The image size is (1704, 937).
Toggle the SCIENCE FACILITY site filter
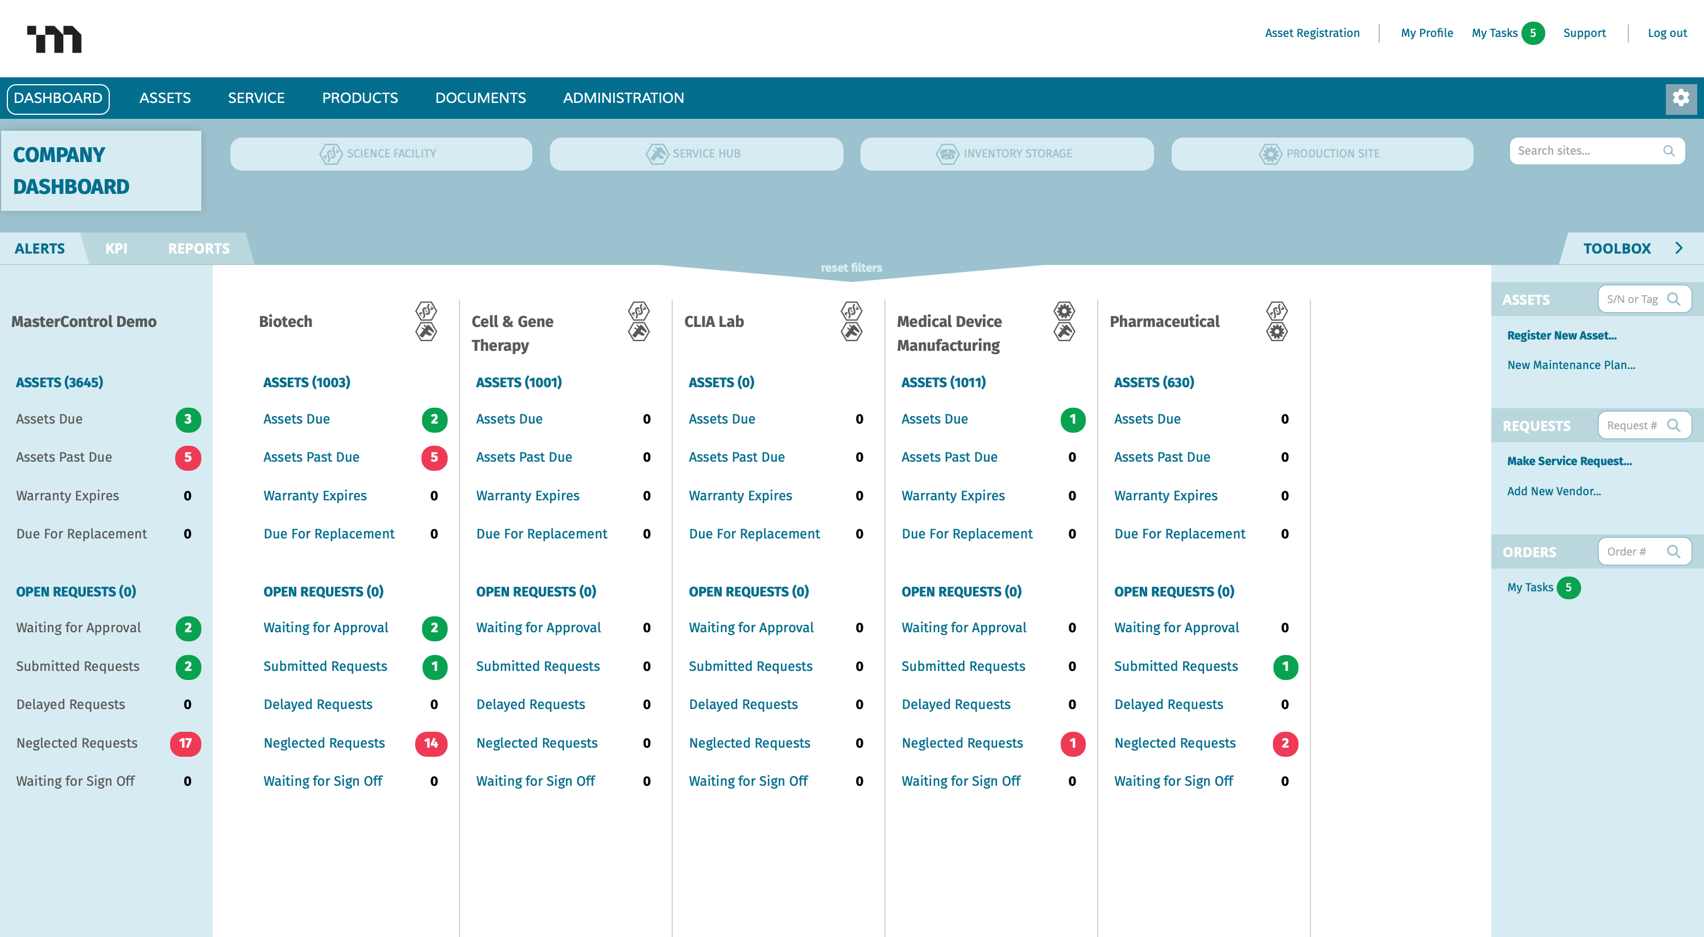[380, 154]
